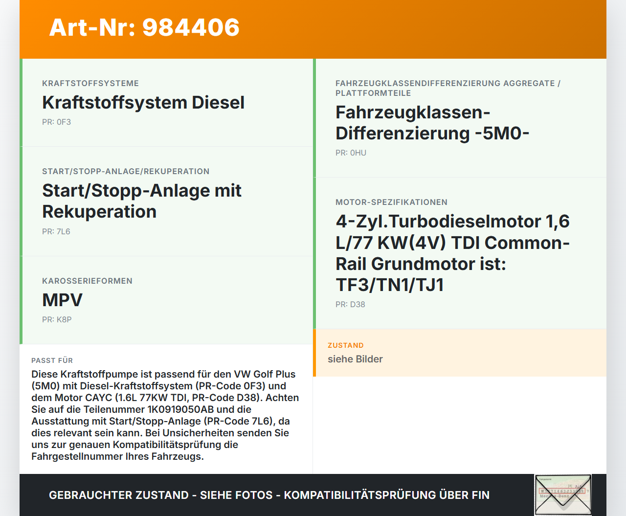This screenshot has width=626, height=516.
Task: Click the PR: K8P code label
Action: click(x=57, y=319)
